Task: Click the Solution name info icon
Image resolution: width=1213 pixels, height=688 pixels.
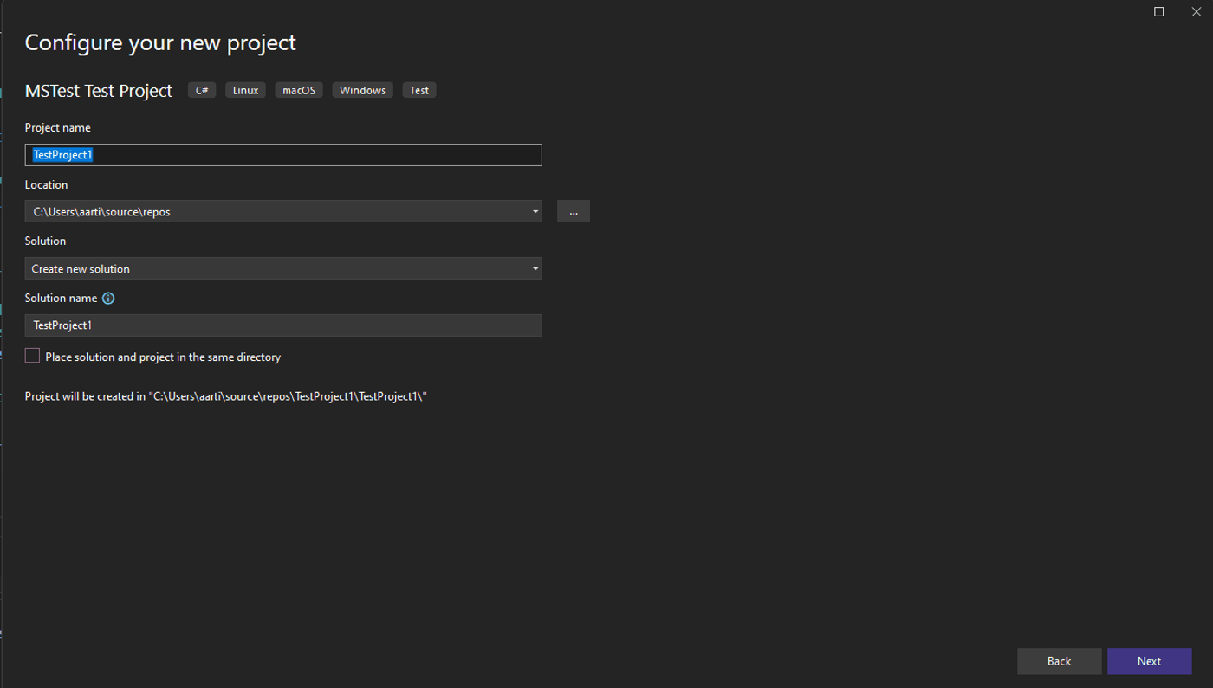Action: 108,299
